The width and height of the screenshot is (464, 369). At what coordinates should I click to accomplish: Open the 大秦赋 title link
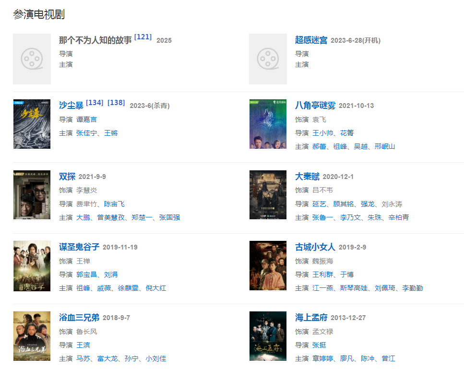307,177
